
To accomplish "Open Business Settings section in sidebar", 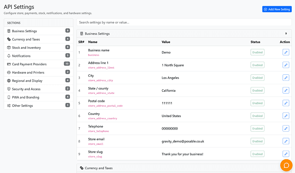I will click(x=39, y=31).
